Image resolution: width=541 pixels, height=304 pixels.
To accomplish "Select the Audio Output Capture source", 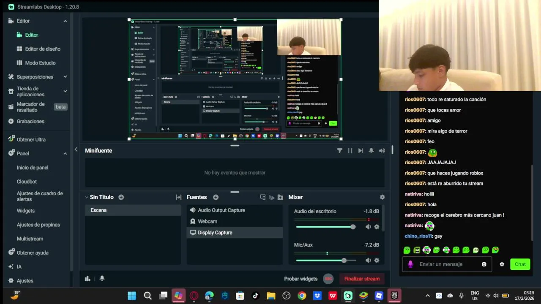I will (235, 210).
